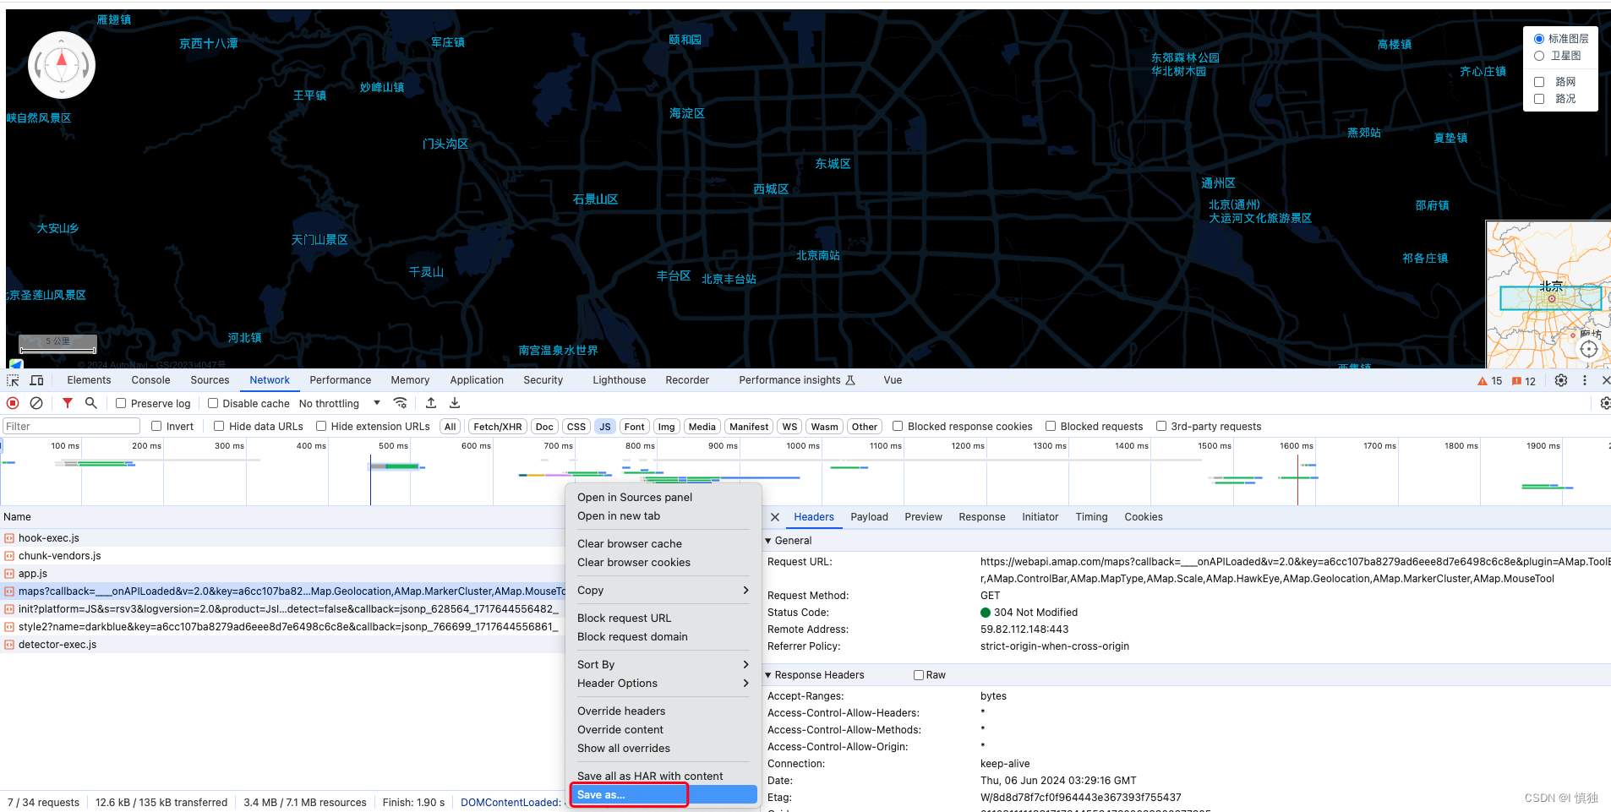This screenshot has height=812, width=1611.
Task: Click the map compass control
Action: [x=62, y=65]
